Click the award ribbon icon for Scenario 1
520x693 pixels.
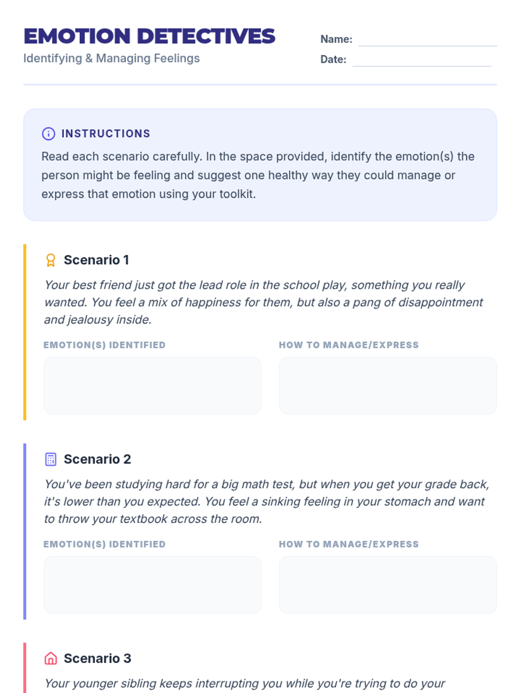[x=51, y=260]
